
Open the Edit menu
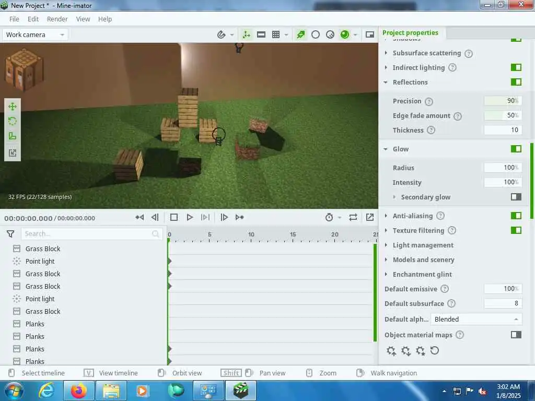33,19
